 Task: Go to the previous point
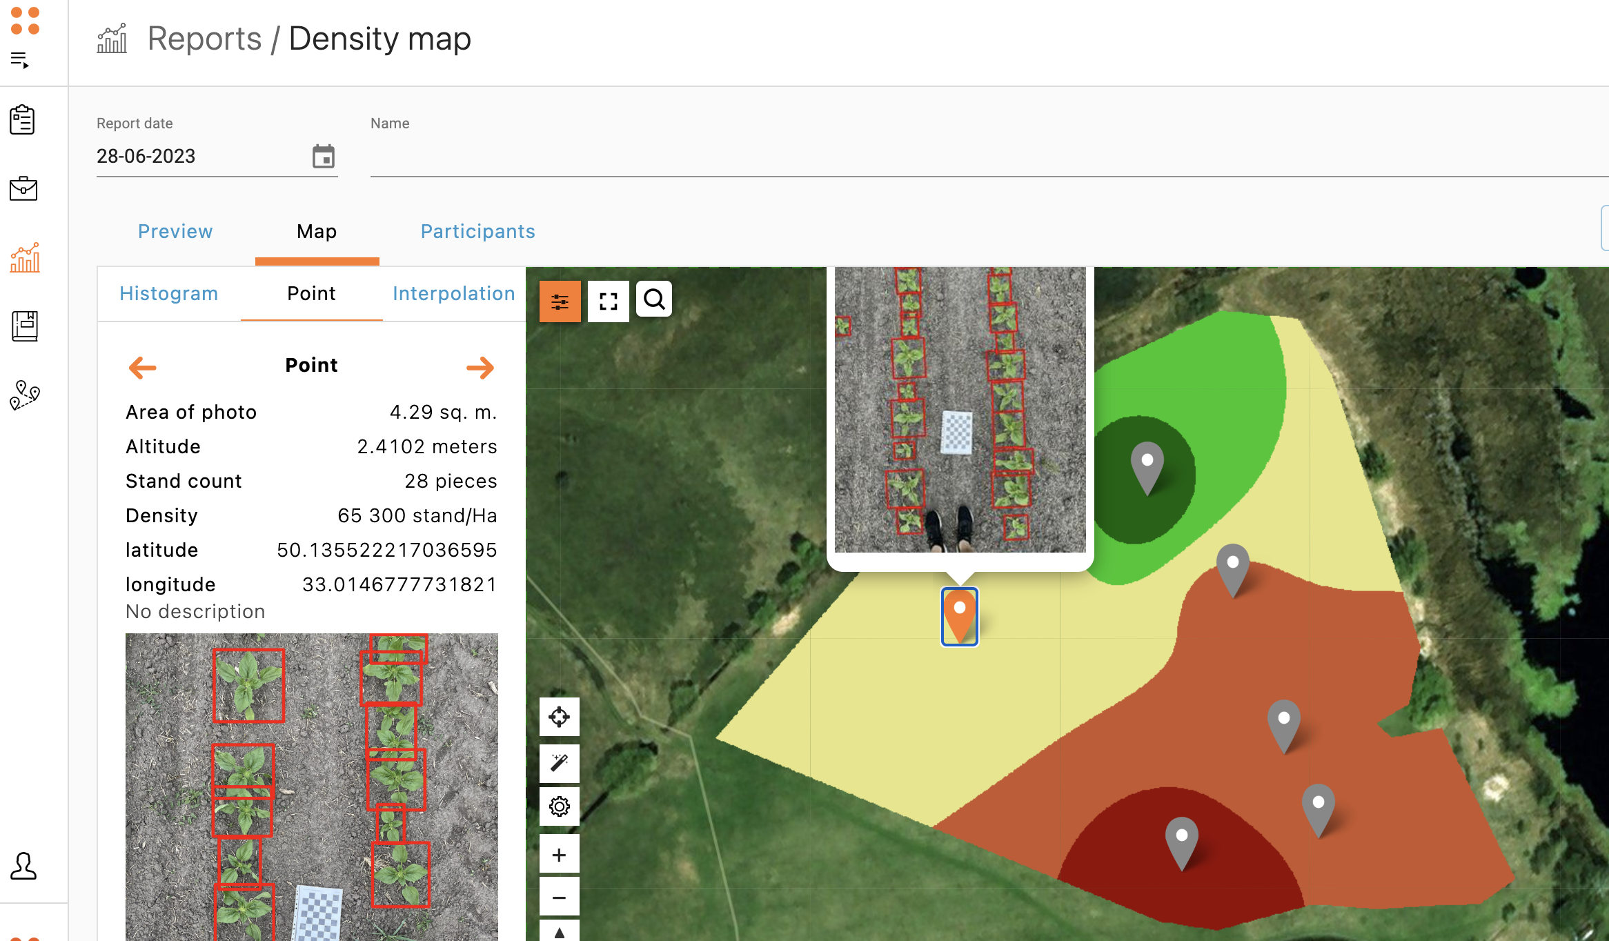click(x=143, y=367)
